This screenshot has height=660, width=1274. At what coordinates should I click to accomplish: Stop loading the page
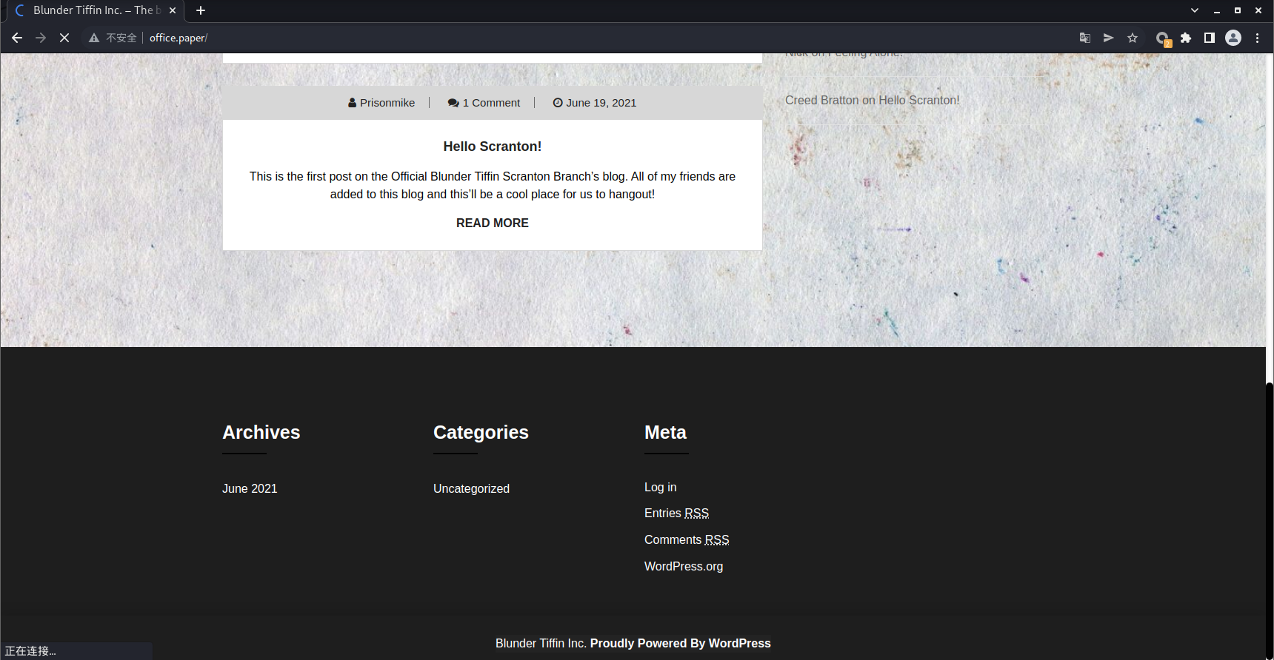click(64, 38)
